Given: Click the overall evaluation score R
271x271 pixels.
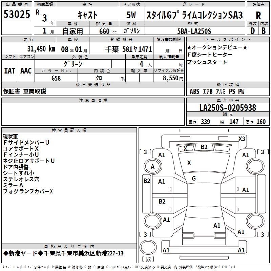Looking at the screenshot, I should click(258, 16).
